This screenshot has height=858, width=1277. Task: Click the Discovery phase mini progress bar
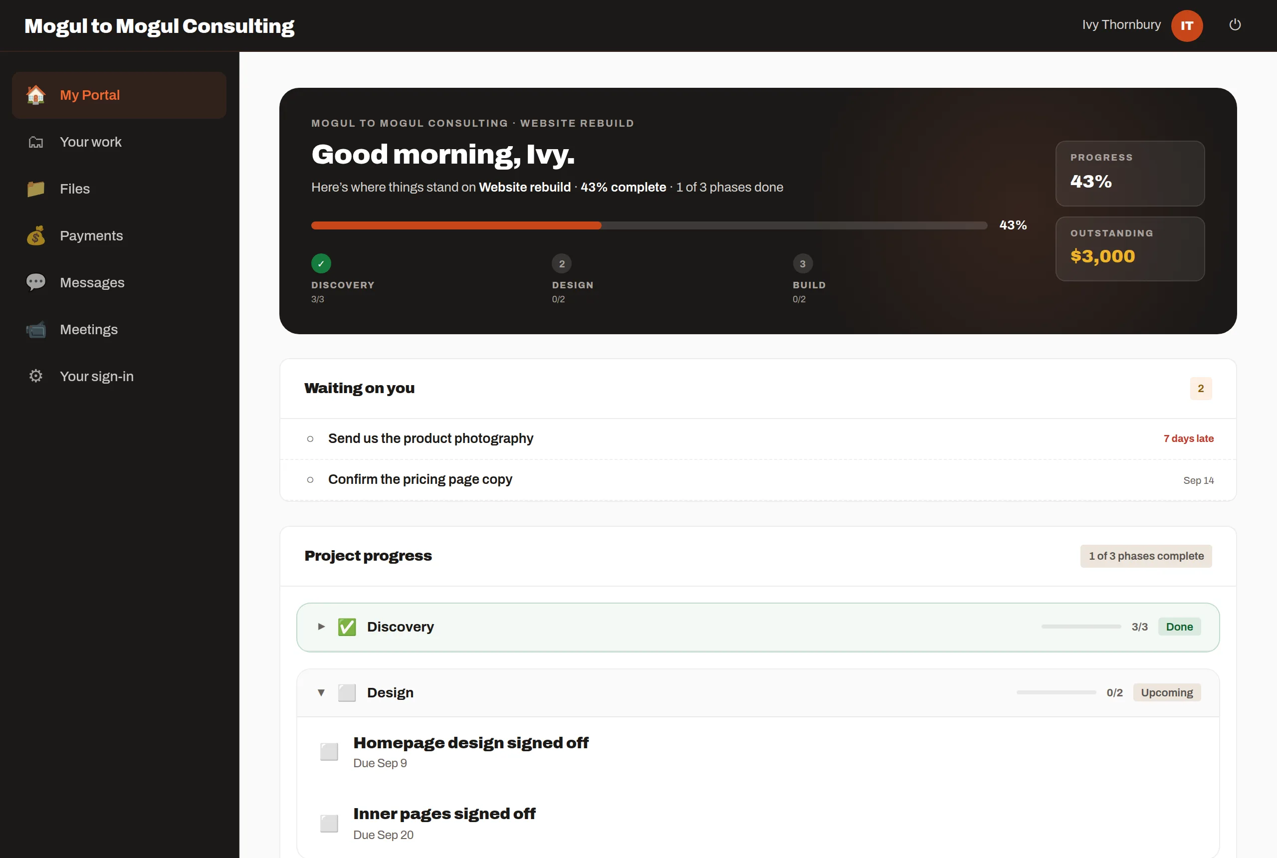[1081, 627]
